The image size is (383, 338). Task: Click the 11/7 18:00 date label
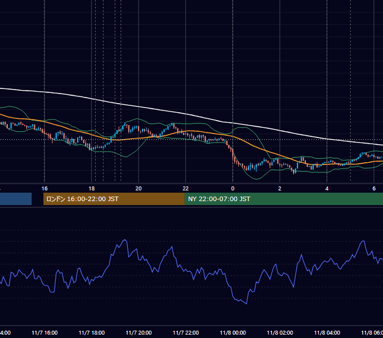(x=92, y=333)
